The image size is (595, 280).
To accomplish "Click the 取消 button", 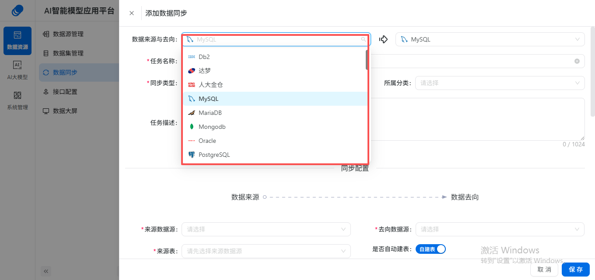I will pyautogui.click(x=544, y=270).
